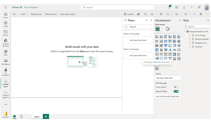This screenshot has width=211, height=123.
Task: Insert the Q&A speech bubble visual
Action: coord(161,58)
